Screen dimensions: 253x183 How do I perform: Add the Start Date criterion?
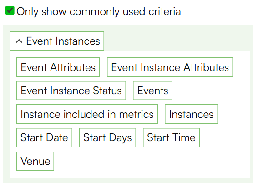(44, 137)
